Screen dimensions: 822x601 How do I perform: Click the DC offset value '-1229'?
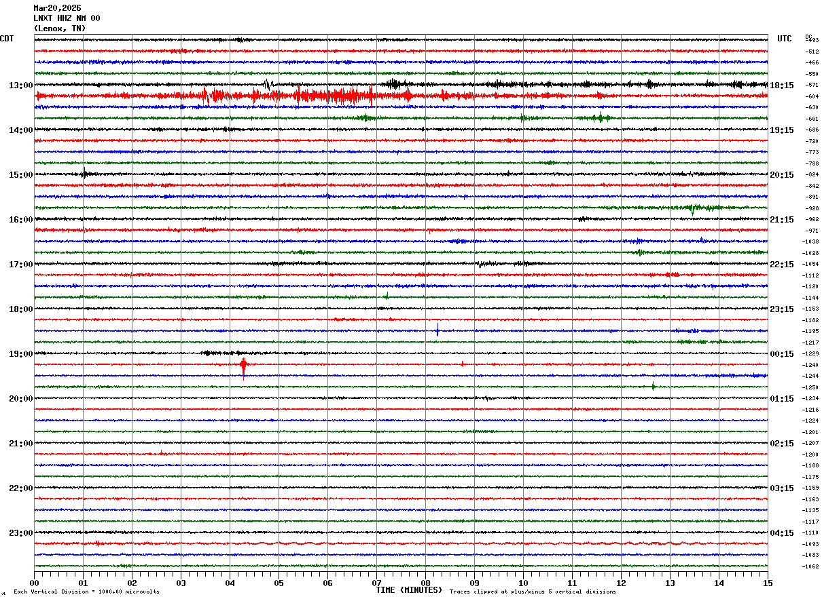(811, 353)
